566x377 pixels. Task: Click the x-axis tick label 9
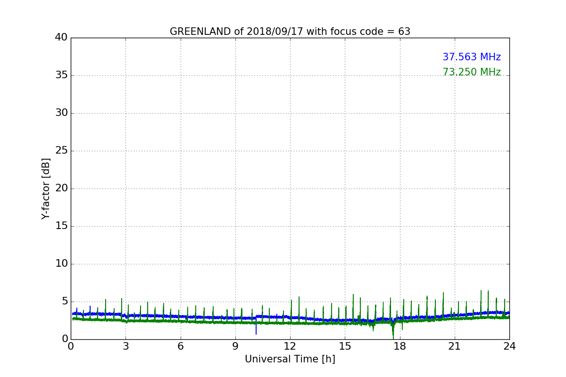click(235, 346)
